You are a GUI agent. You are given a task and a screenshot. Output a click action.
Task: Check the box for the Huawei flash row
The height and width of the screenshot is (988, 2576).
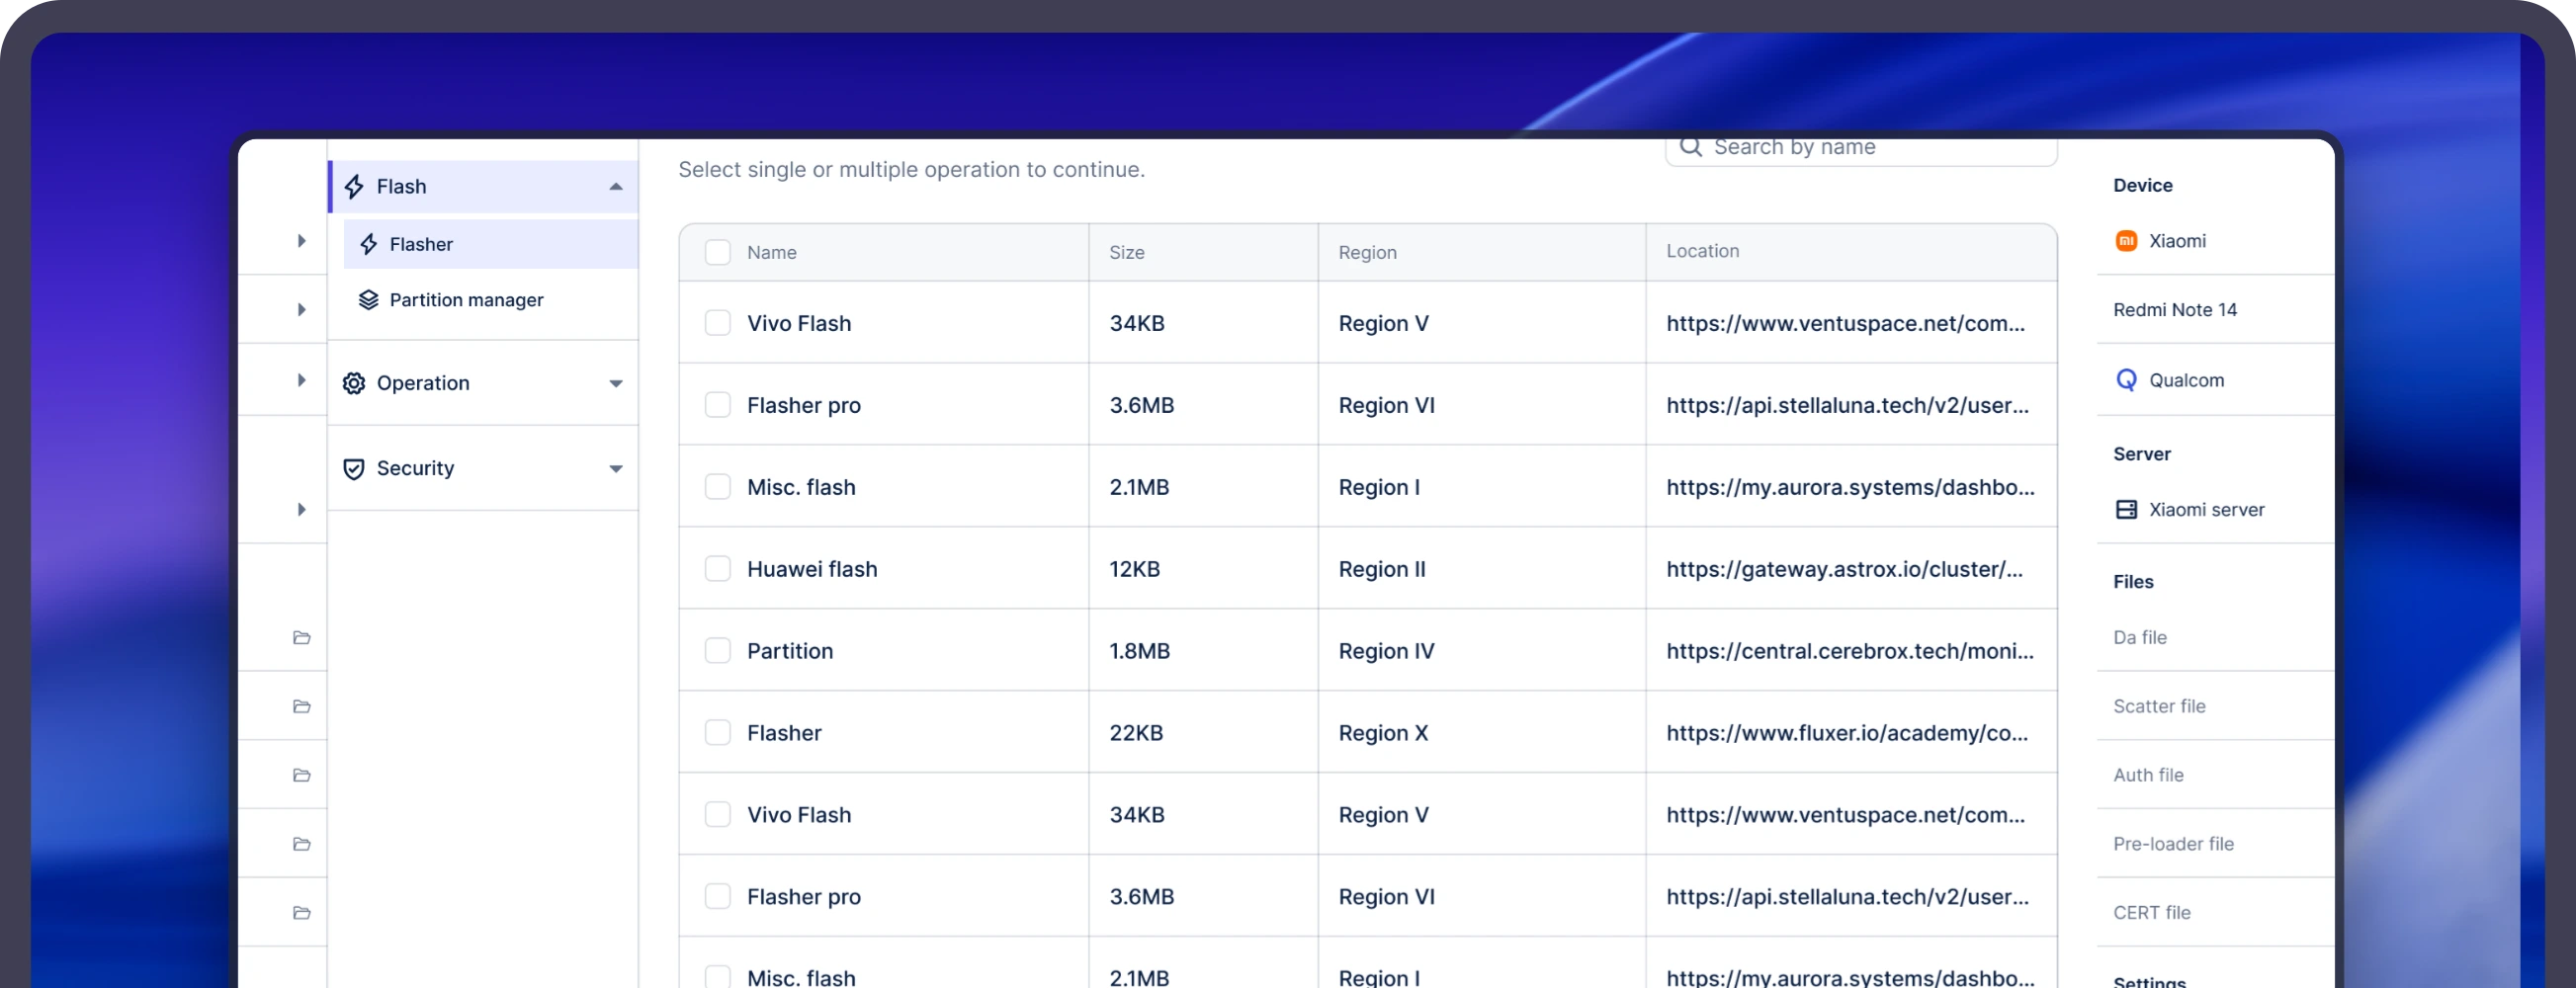click(x=718, y=569)
